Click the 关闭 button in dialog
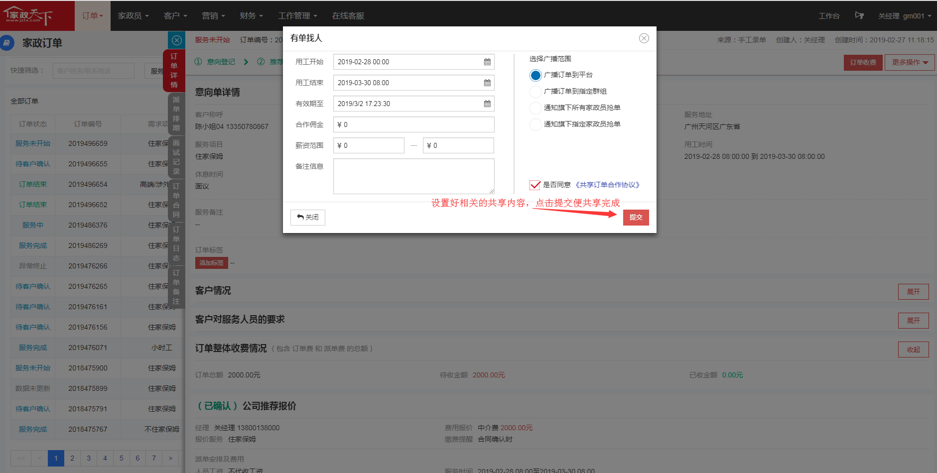The image size is (937, 473). [308, 218]
